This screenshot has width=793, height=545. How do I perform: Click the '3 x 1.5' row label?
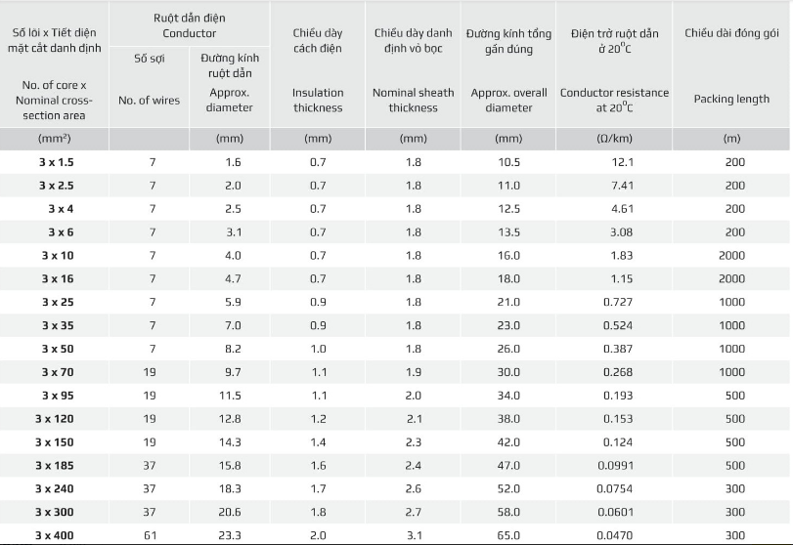57,162
